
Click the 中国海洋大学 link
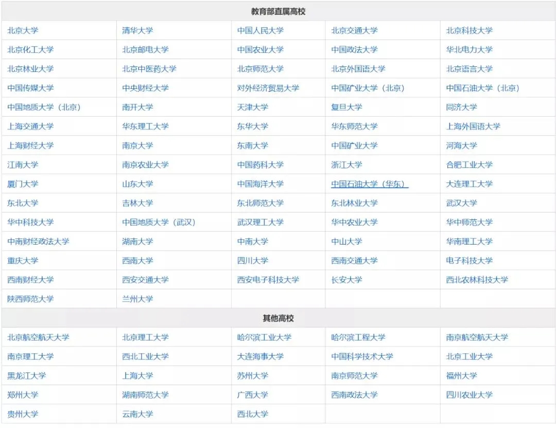[260, 184]
